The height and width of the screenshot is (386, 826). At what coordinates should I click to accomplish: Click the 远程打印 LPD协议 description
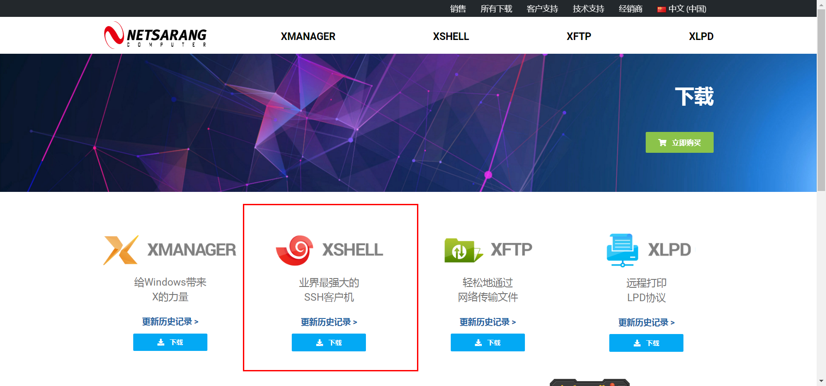(x=646, y=290)
